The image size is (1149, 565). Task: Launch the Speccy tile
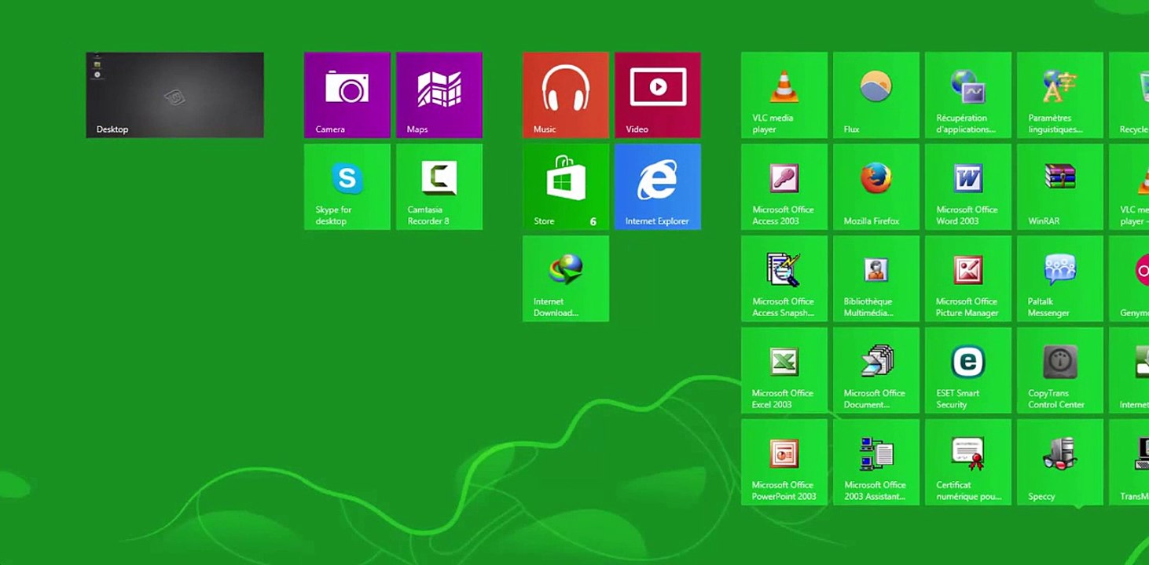[x=1060, y=462]
